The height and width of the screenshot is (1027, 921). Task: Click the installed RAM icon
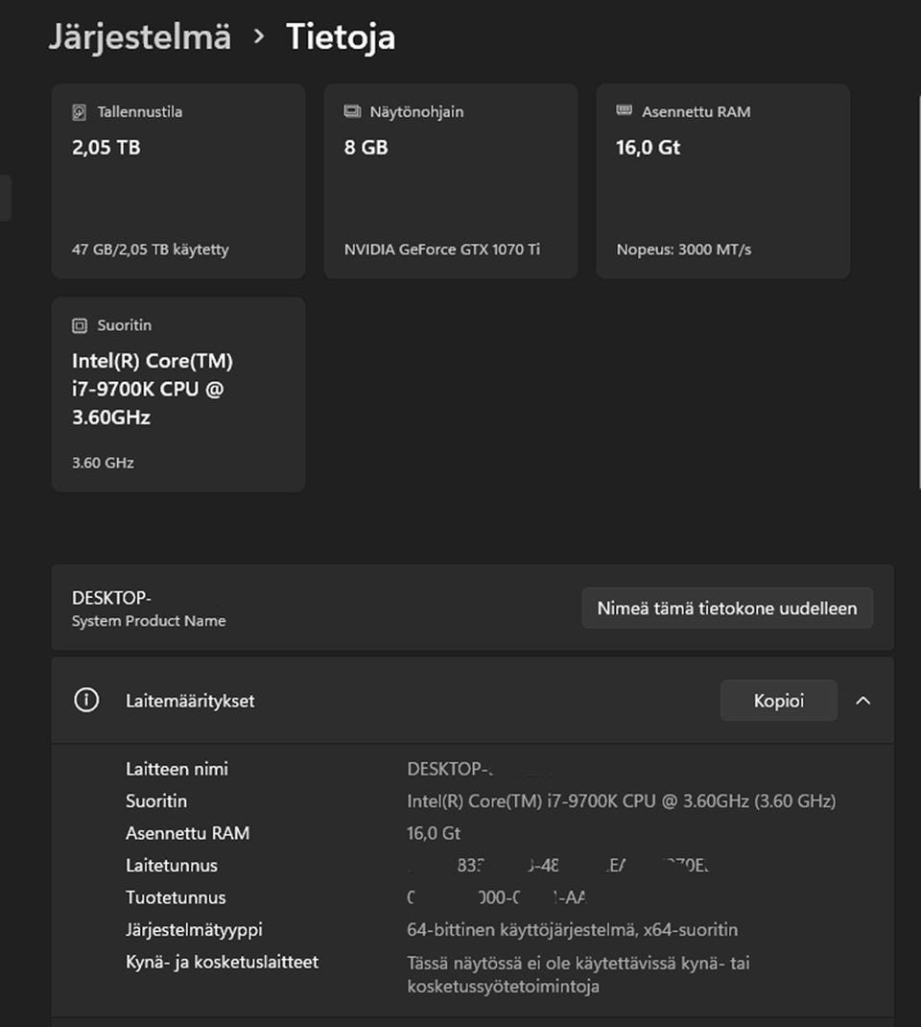(x=625, y=112)
